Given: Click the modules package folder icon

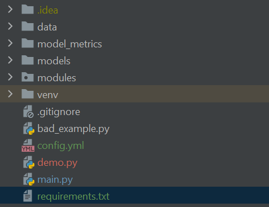Looking at the screenshot, I should pos(28,77).
